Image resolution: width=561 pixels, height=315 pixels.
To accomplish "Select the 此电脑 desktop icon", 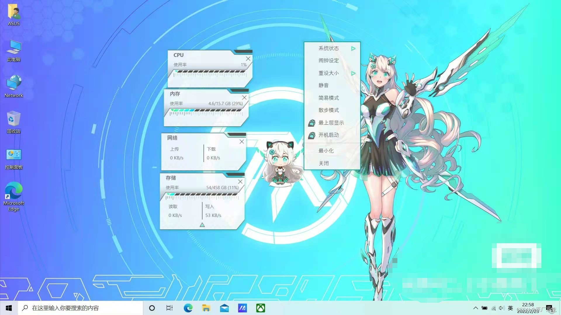I will [14, 51].
